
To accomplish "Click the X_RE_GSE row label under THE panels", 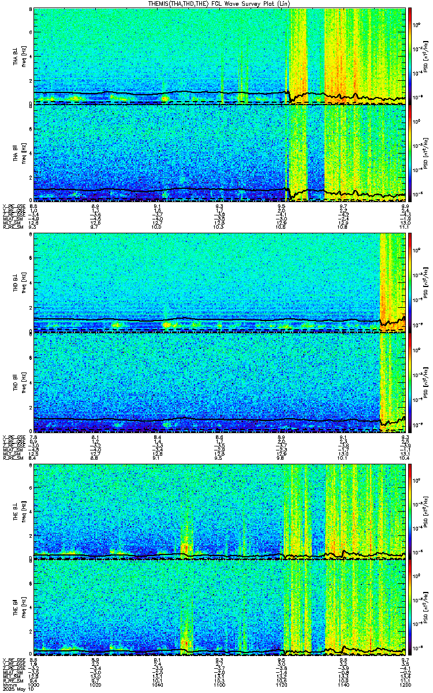I will [13, 660].
